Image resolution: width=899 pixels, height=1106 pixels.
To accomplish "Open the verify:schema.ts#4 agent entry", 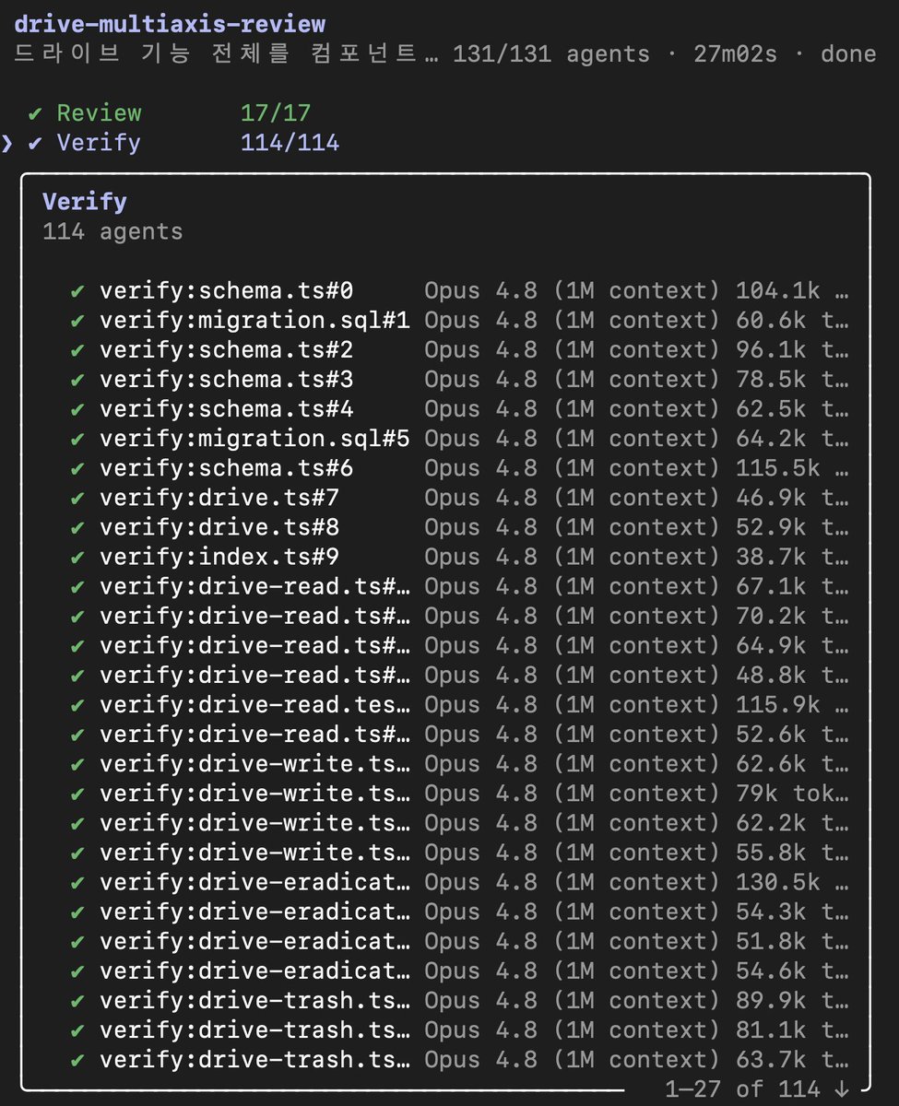I will click(460, 409).
